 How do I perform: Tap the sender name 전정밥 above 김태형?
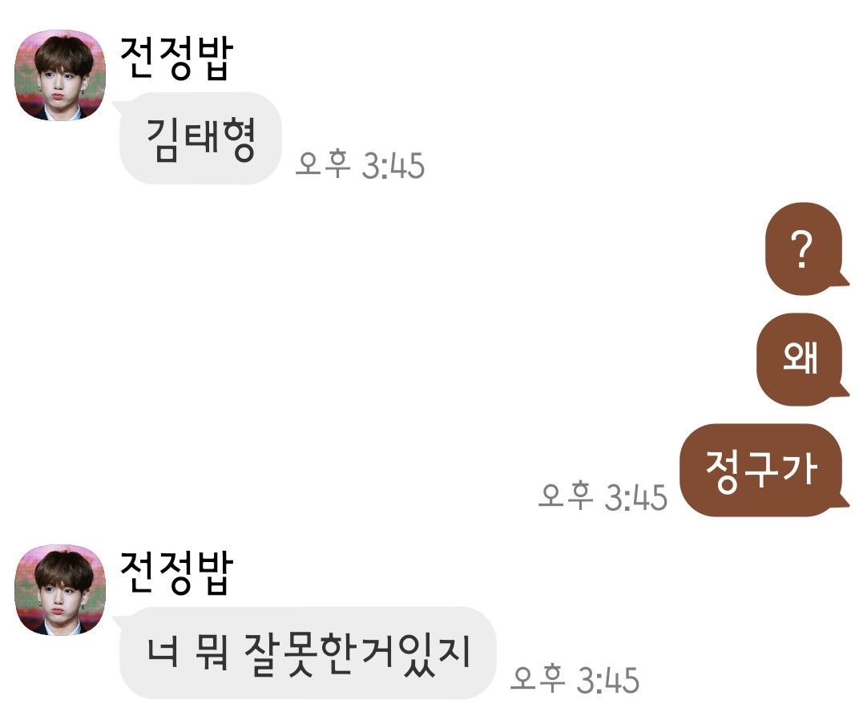pyautogui.click(x=176, y=59)
